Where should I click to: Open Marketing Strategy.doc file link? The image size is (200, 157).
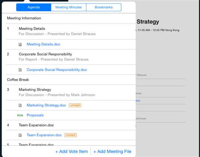pyautogui.click(x=46, y=105)
